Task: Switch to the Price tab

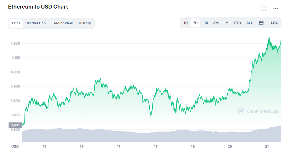Action: point(16,23)
